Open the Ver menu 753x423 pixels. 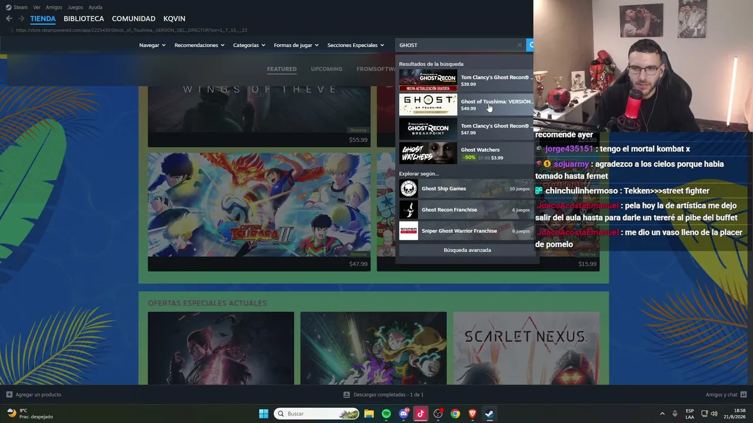click(x=36, y=7)
